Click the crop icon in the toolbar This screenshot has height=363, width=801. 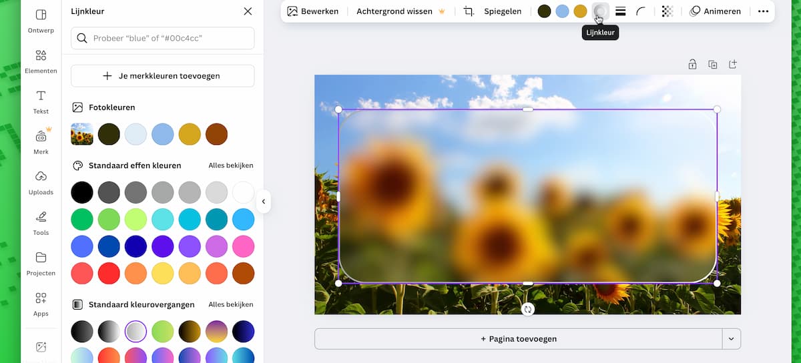[469, 11]
